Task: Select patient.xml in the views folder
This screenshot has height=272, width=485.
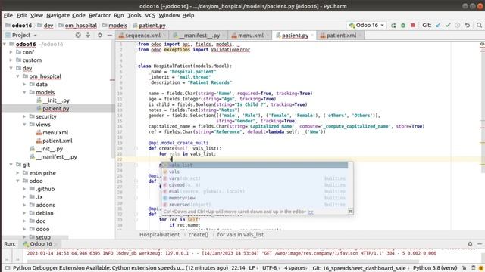Action: [x=58, y=141]
